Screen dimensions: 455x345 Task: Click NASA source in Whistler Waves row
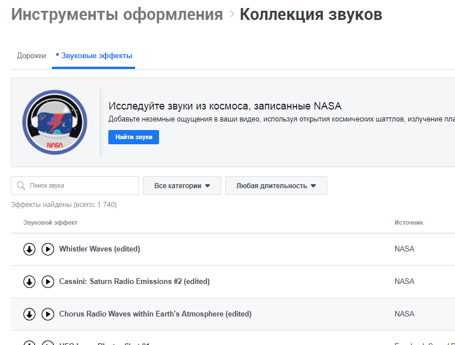tap(404, 249)
